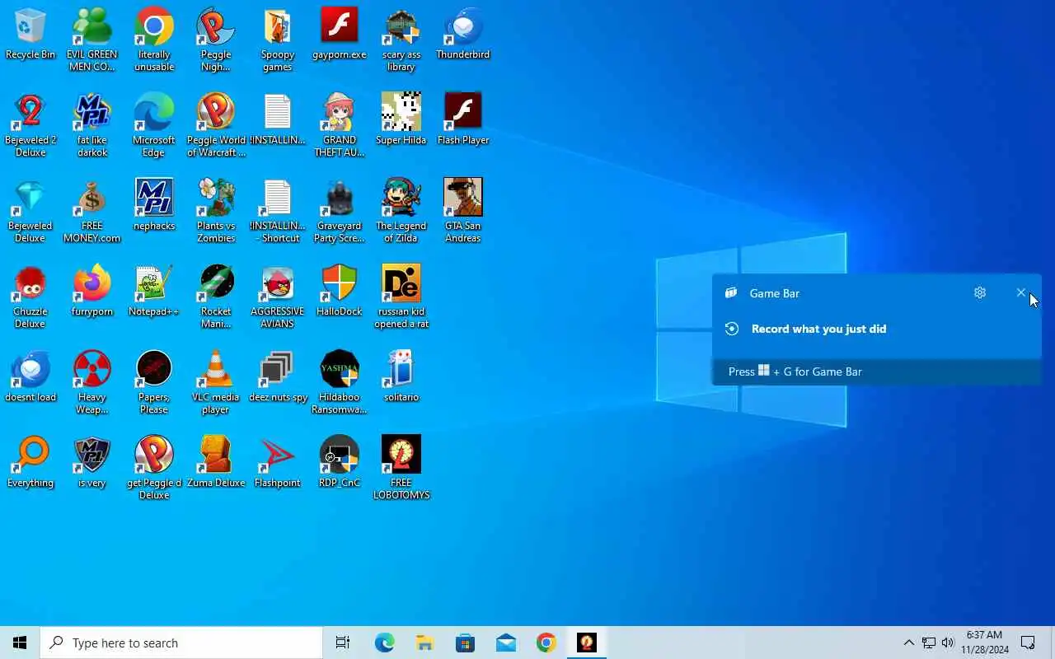Select the 'scary ass library' shortcut
This screenshot has height=659, width=1055.
coord(401,40)
